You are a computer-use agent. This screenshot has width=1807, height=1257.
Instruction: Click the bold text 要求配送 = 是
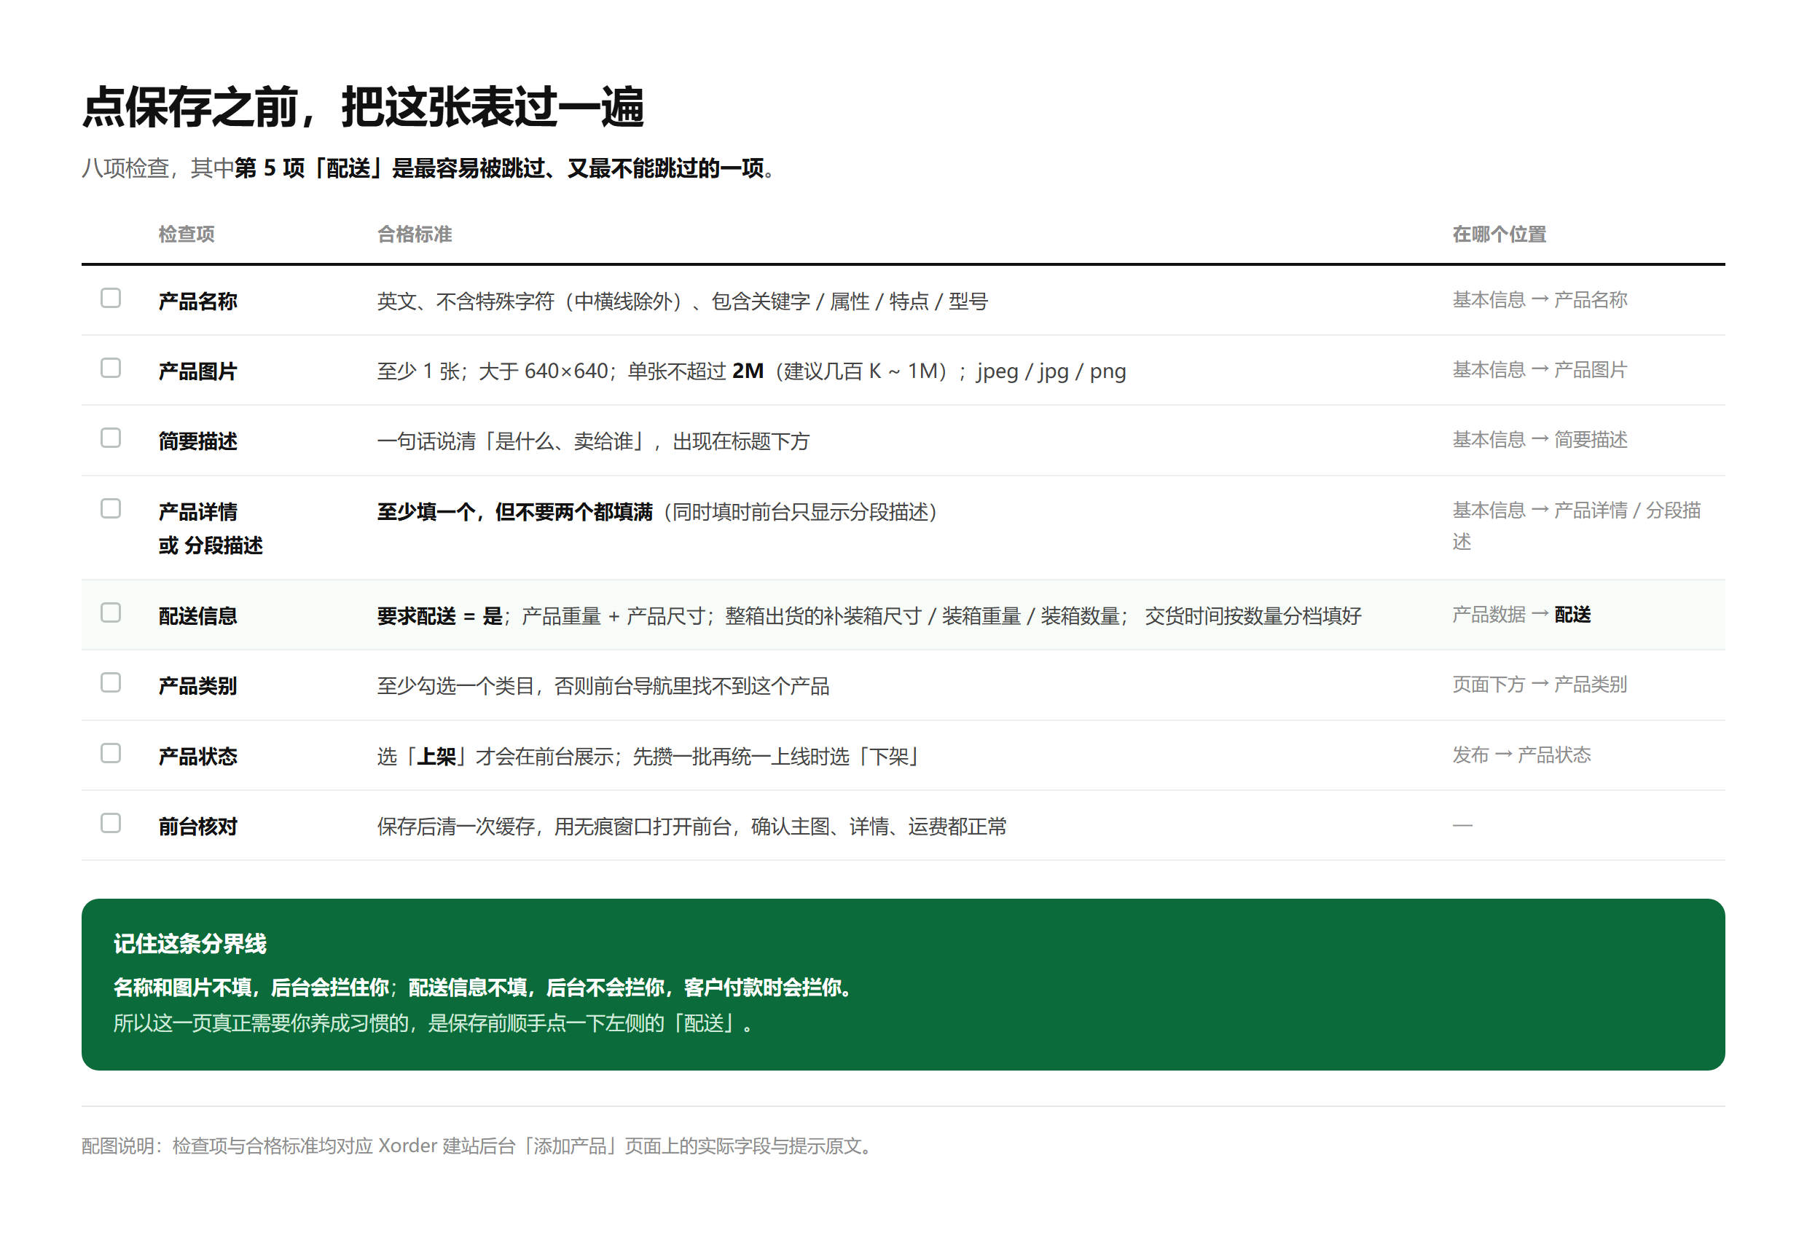point(439,616)
